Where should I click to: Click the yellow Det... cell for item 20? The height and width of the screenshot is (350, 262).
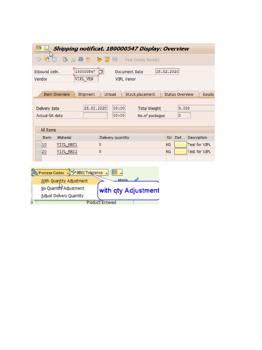click(180, 151)
